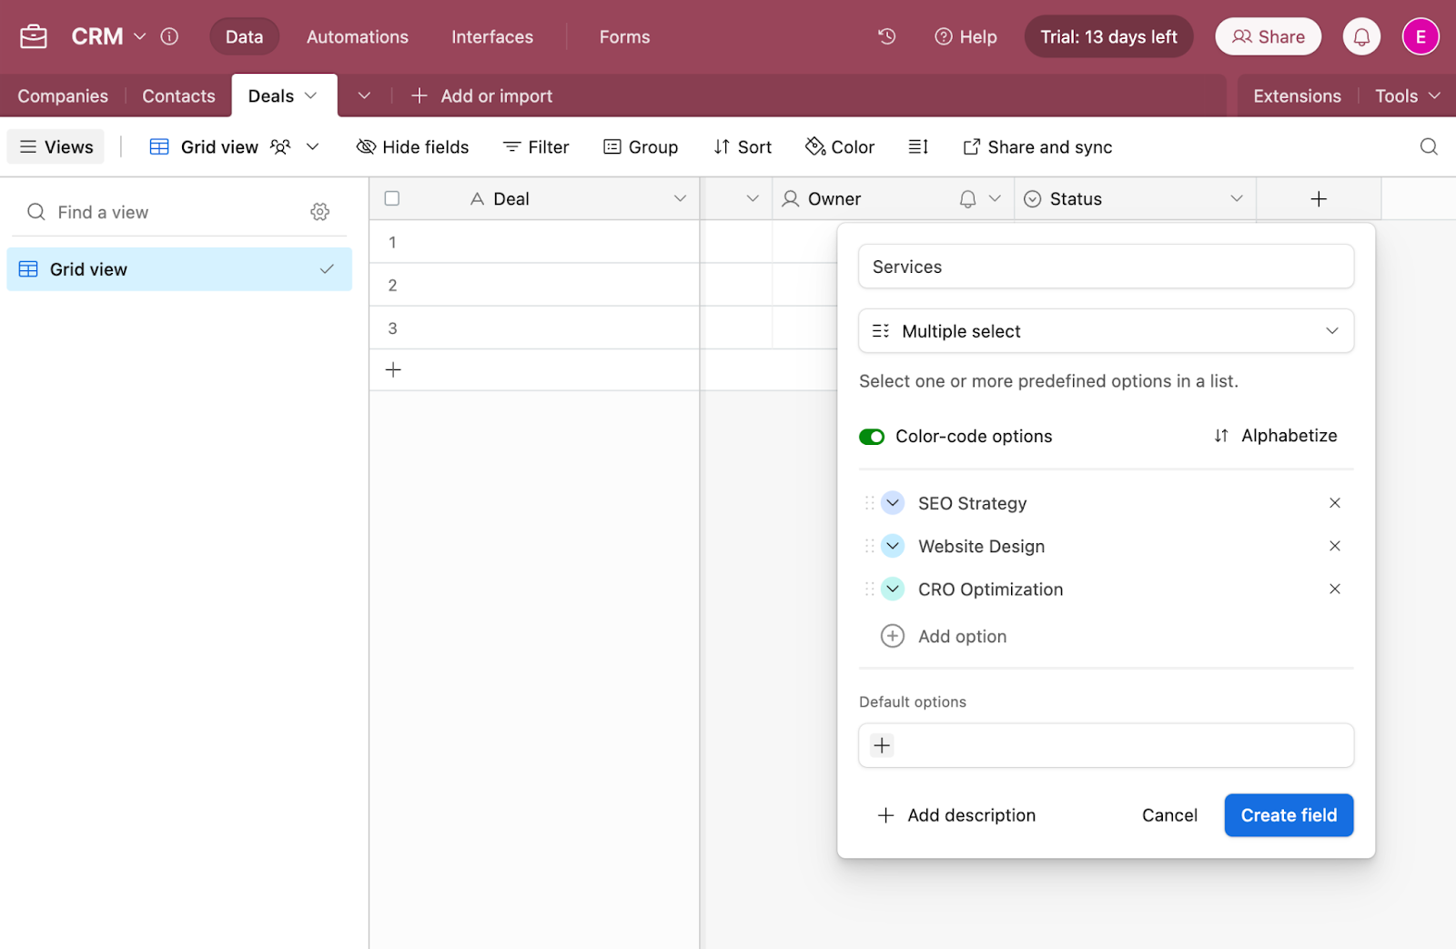Click the Services field name input
Screen dimensions: 1456x949
click(x=1106, y=267)
